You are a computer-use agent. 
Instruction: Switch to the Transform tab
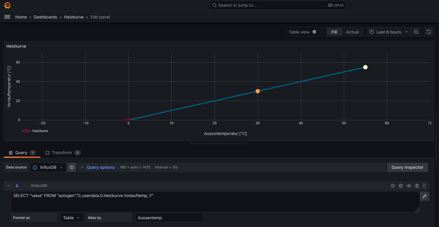point(63,153)
